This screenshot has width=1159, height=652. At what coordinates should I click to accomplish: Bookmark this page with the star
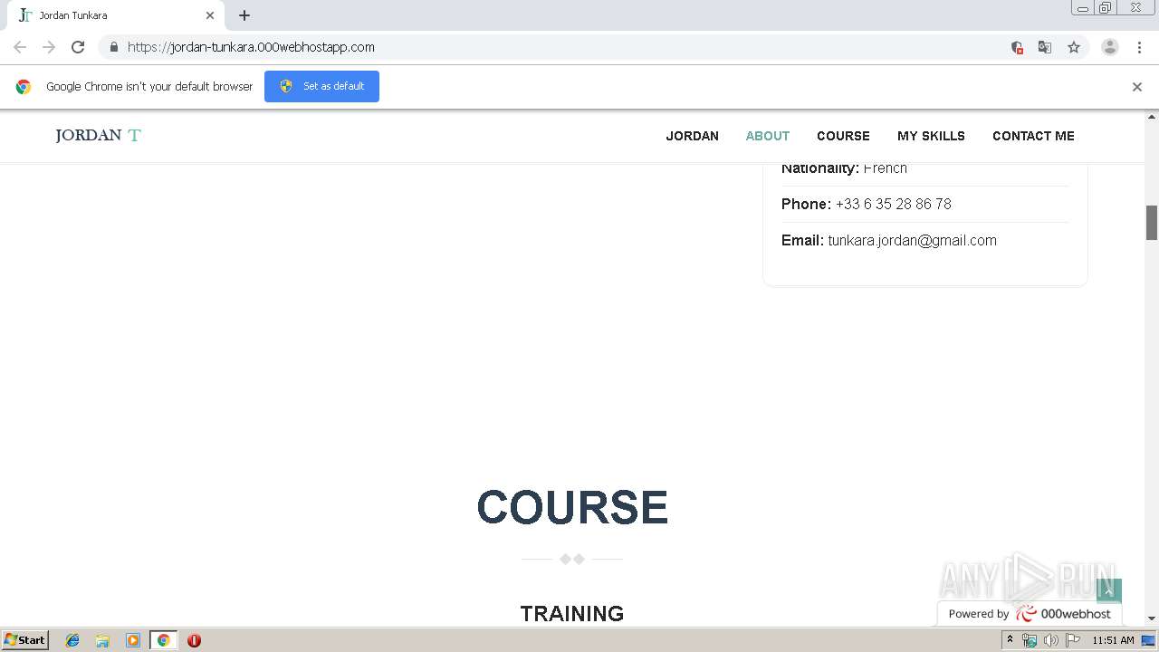coord(1074,47)
